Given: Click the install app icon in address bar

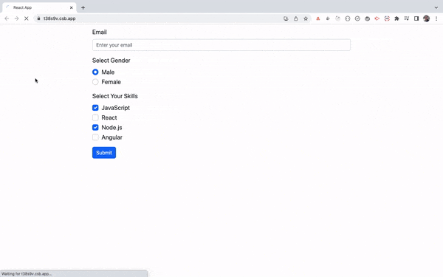Looking at the screenshot, I should [x=286, y=18].
